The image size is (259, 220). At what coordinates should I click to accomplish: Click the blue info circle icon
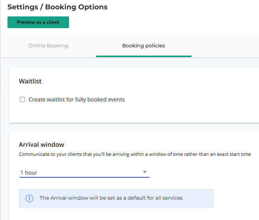click(x=29, y=198)
